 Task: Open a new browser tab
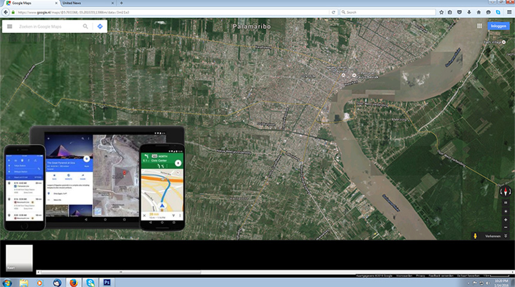pyautogui.click(x=122, y=4)
